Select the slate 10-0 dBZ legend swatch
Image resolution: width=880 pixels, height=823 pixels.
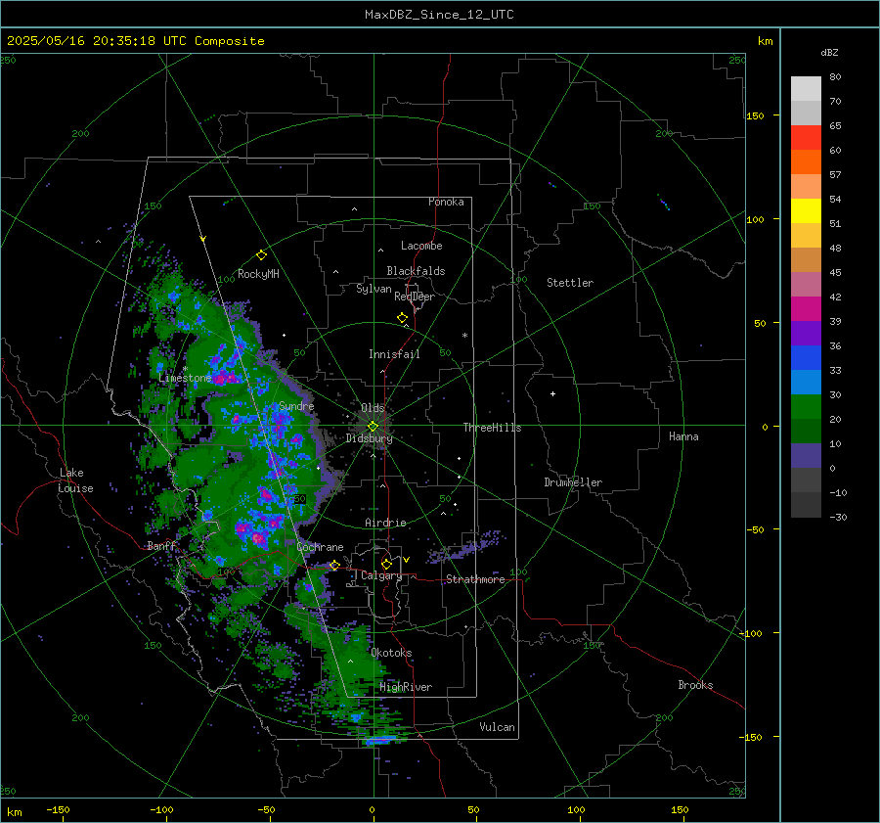(806, 456)
